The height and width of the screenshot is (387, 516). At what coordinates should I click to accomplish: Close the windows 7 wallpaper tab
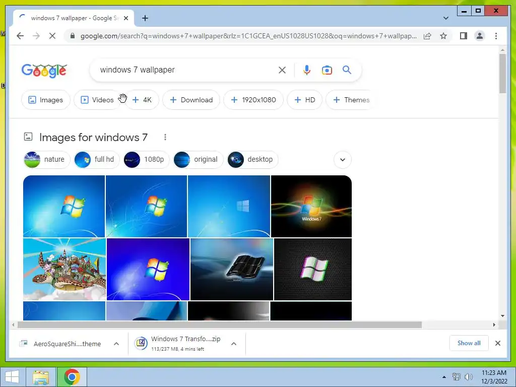pos(125,18)
